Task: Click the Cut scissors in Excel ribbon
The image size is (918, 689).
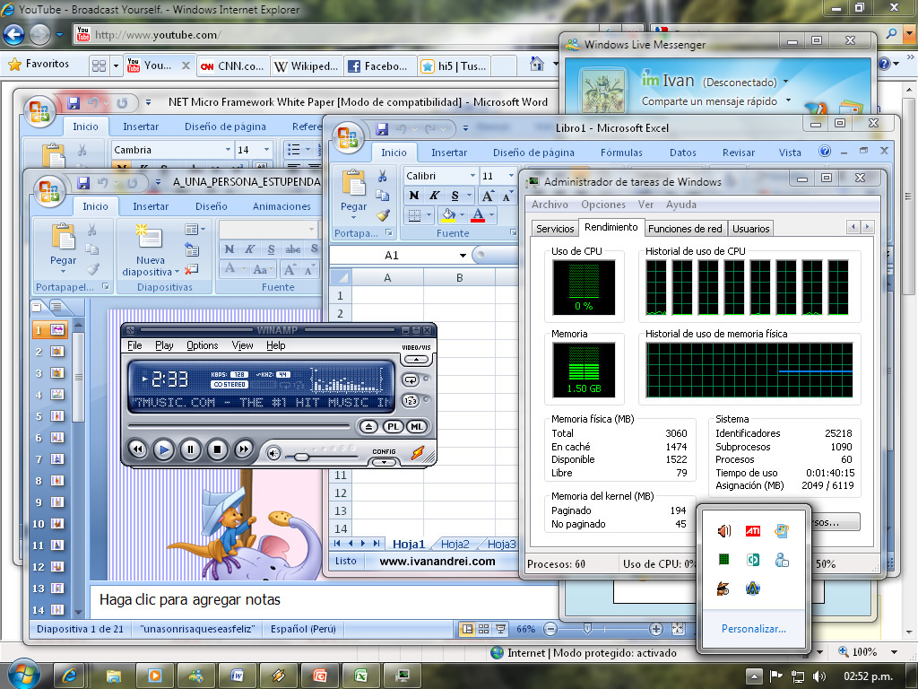Action: (x=382, y=176)
